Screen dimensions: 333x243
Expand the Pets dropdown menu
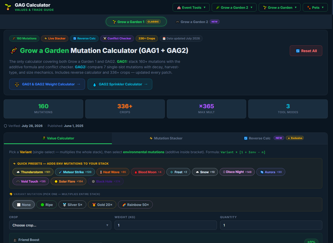[315, 7]
